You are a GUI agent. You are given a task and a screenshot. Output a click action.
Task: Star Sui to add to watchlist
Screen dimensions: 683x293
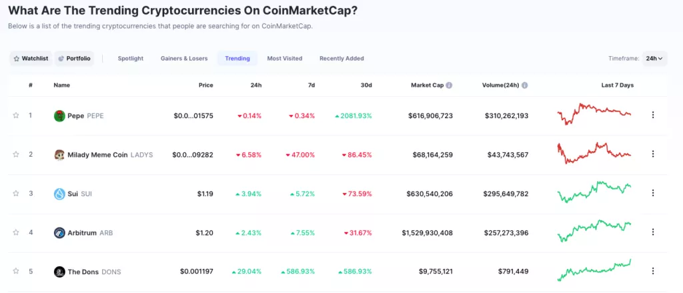[16, 194]
